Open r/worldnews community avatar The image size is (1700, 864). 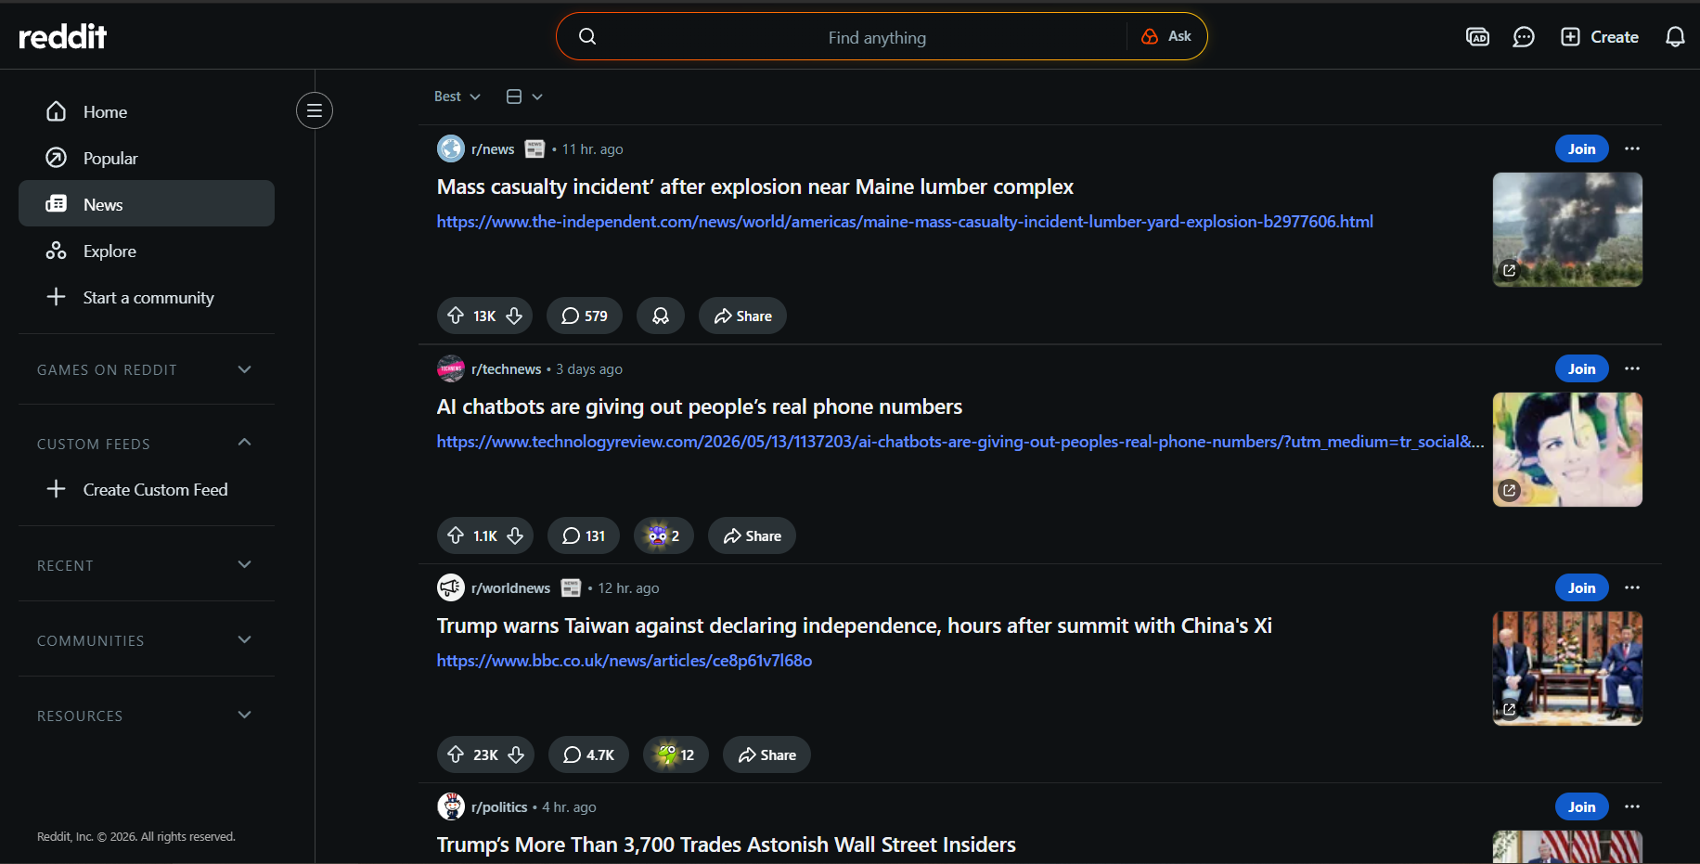[451, 587]
